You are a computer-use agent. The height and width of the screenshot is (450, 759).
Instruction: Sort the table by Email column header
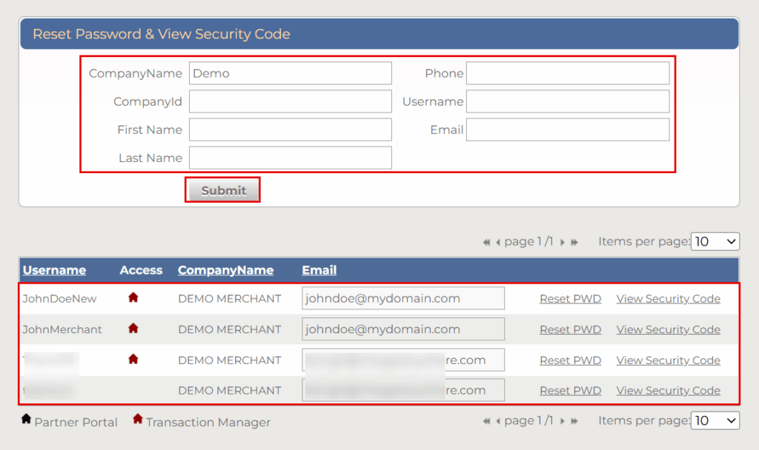point(319,270)
